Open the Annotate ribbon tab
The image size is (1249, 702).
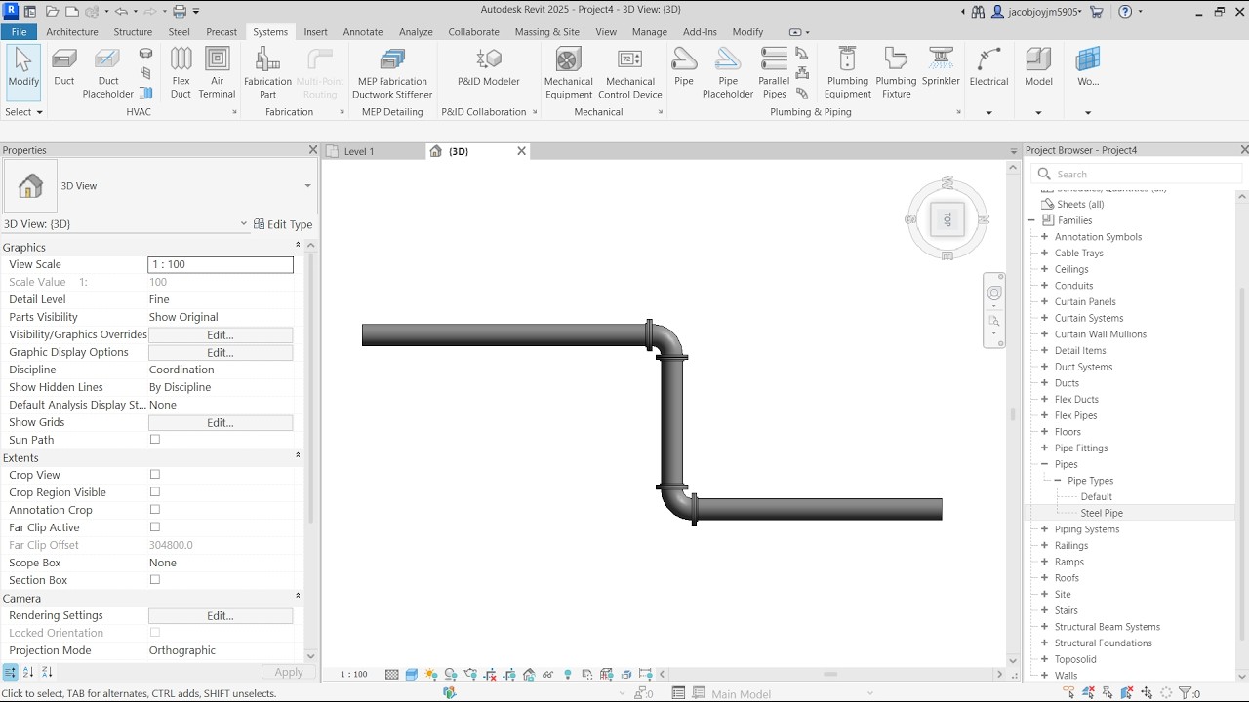point(363,32)
